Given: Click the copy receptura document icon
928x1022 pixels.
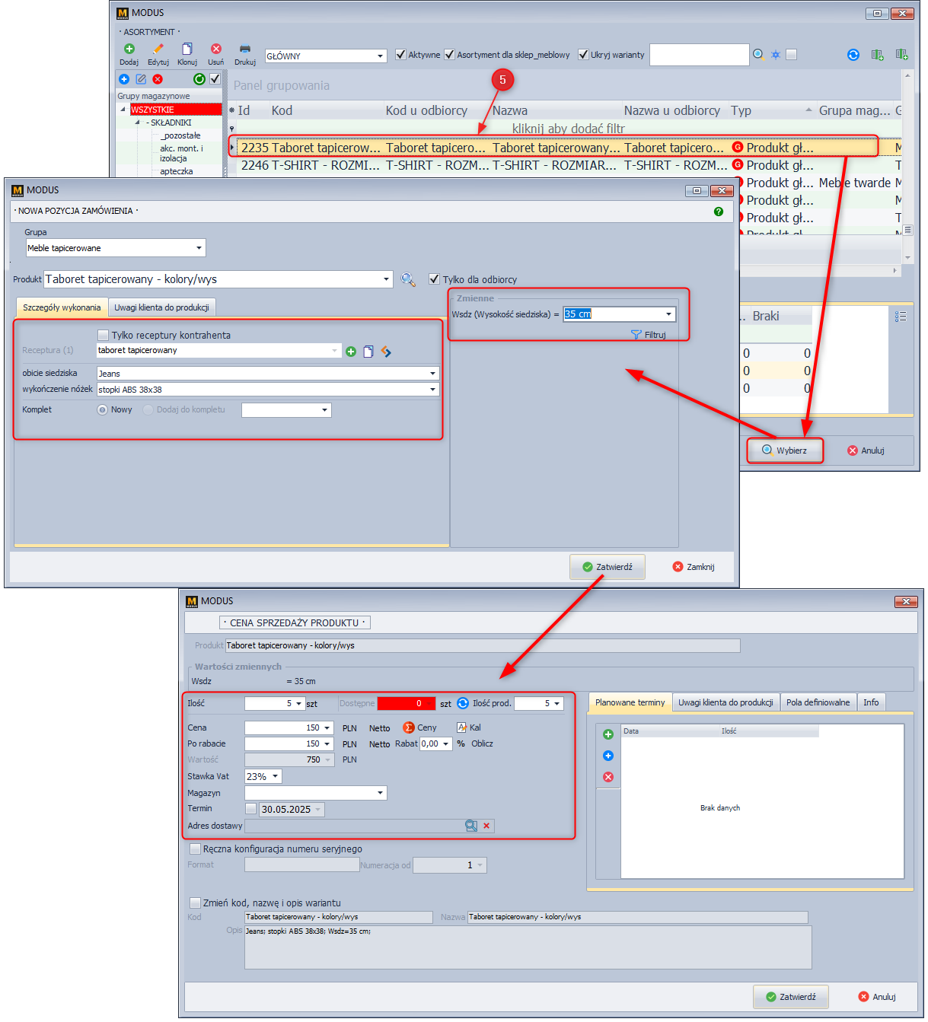Looking at the screenshot, I should 368,352.
